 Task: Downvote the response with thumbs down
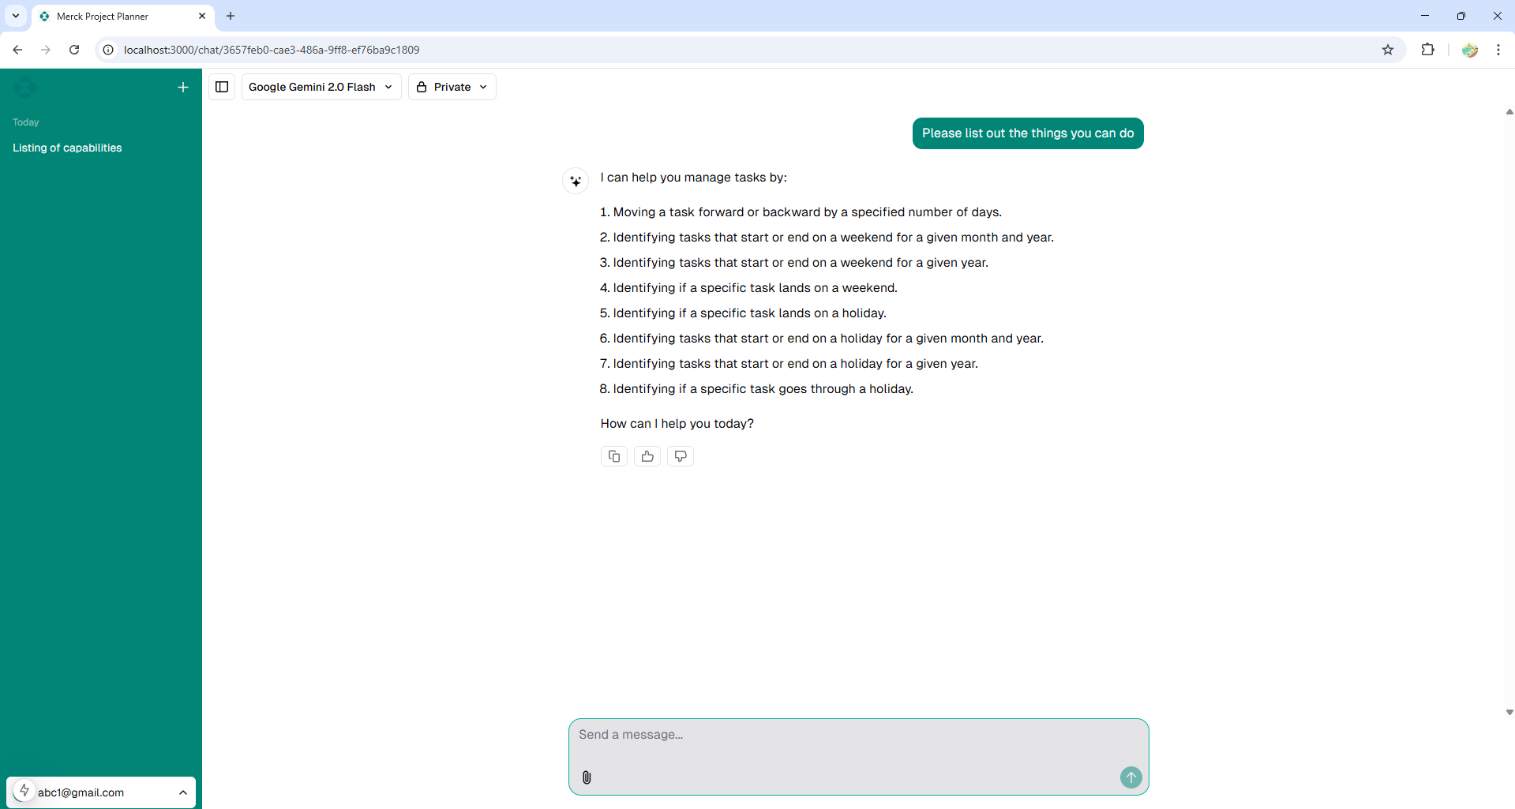point(680,456)
